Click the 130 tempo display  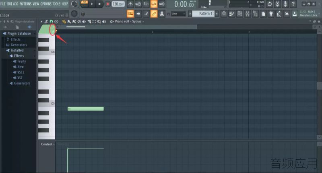[x=118, y=4]
